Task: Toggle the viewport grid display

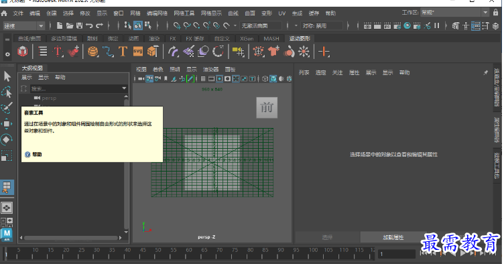Action: pos(203,78)
